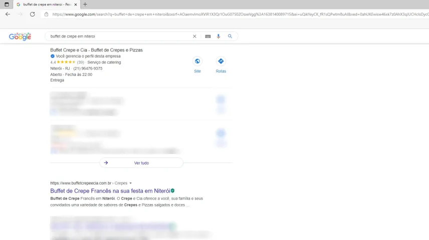Start voice search with the microphone icon
Viewport: 429px width, 240px height.
pyautogui.click(x=219, y=36)
